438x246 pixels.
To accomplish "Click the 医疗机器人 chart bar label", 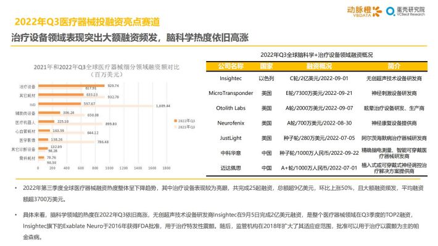I will [25, 122].
